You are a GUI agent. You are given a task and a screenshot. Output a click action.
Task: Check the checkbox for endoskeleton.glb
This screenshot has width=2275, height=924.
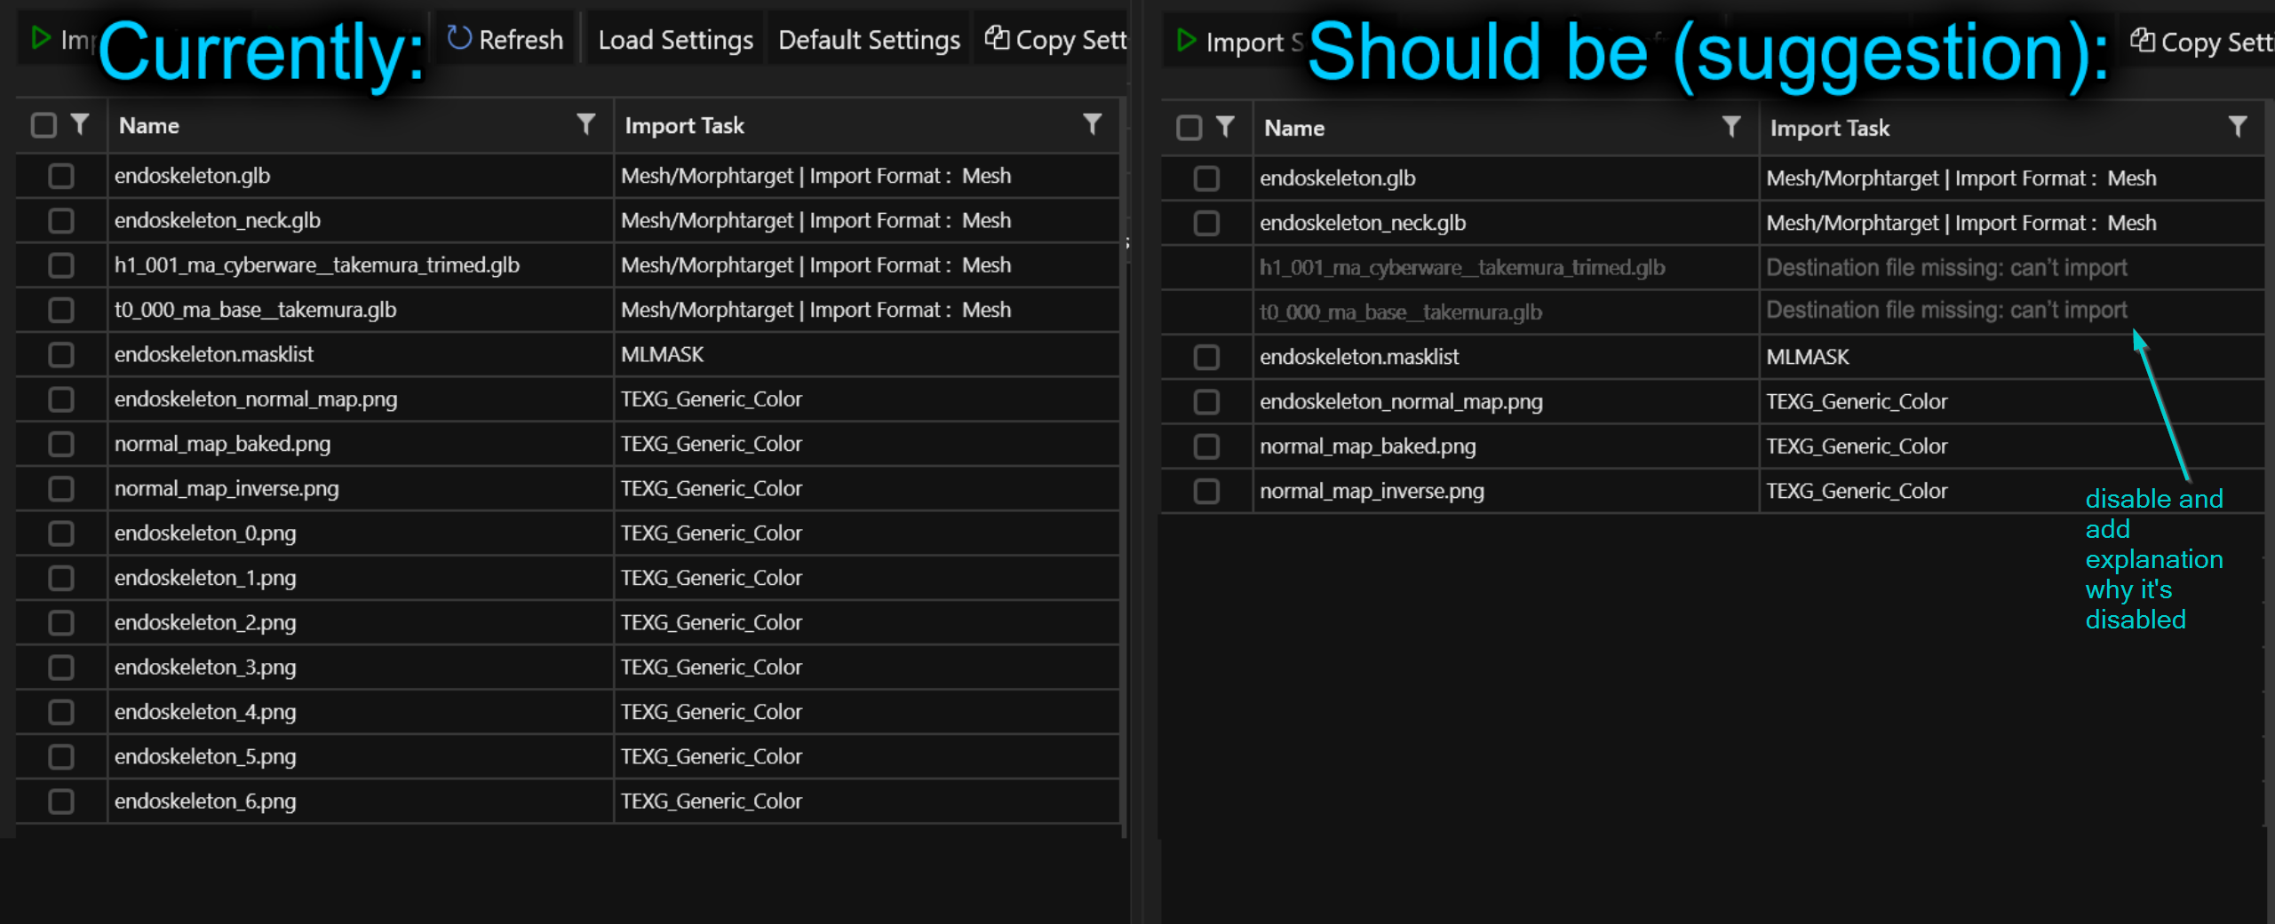[60, 176]
